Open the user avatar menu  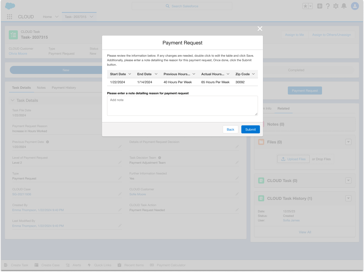pyautogui.click(x=355, y=6)
